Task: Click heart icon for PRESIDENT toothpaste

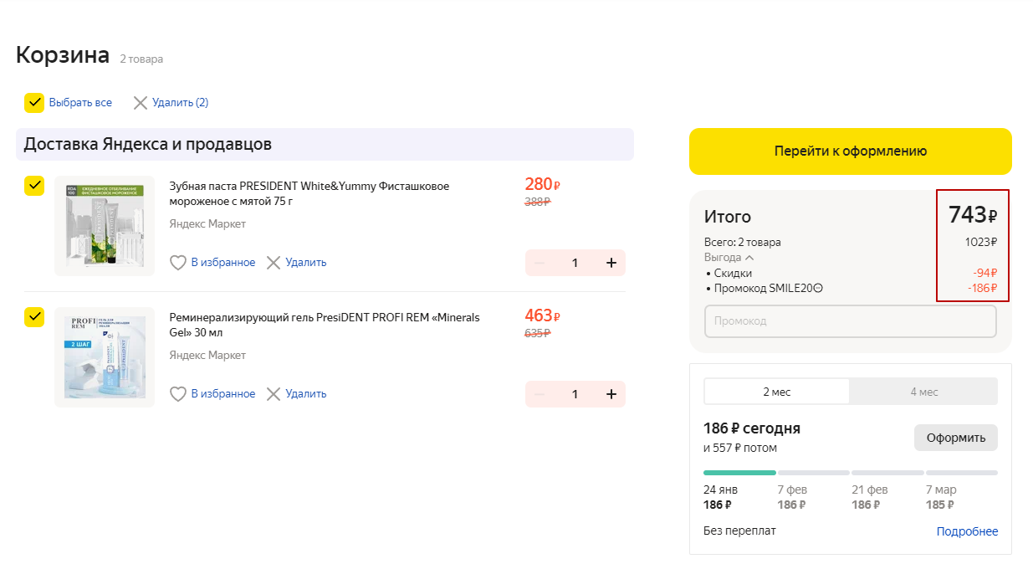Action: click(x=178, y=263)
